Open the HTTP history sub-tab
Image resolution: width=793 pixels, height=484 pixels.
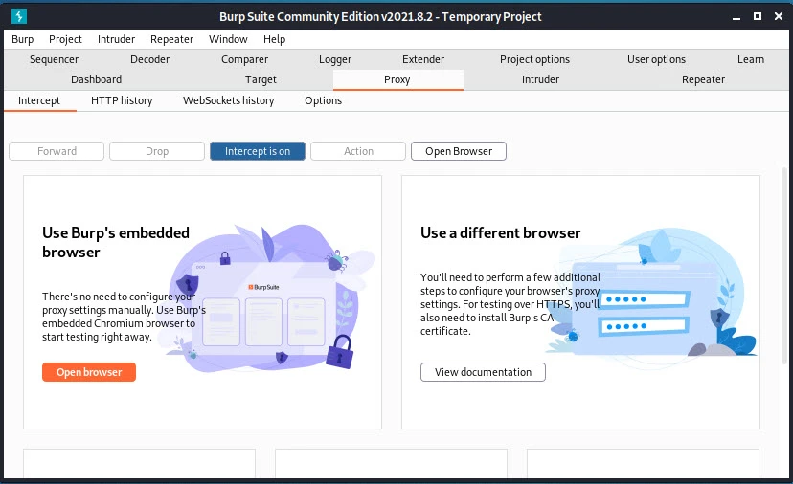click(x=122, y=100)
